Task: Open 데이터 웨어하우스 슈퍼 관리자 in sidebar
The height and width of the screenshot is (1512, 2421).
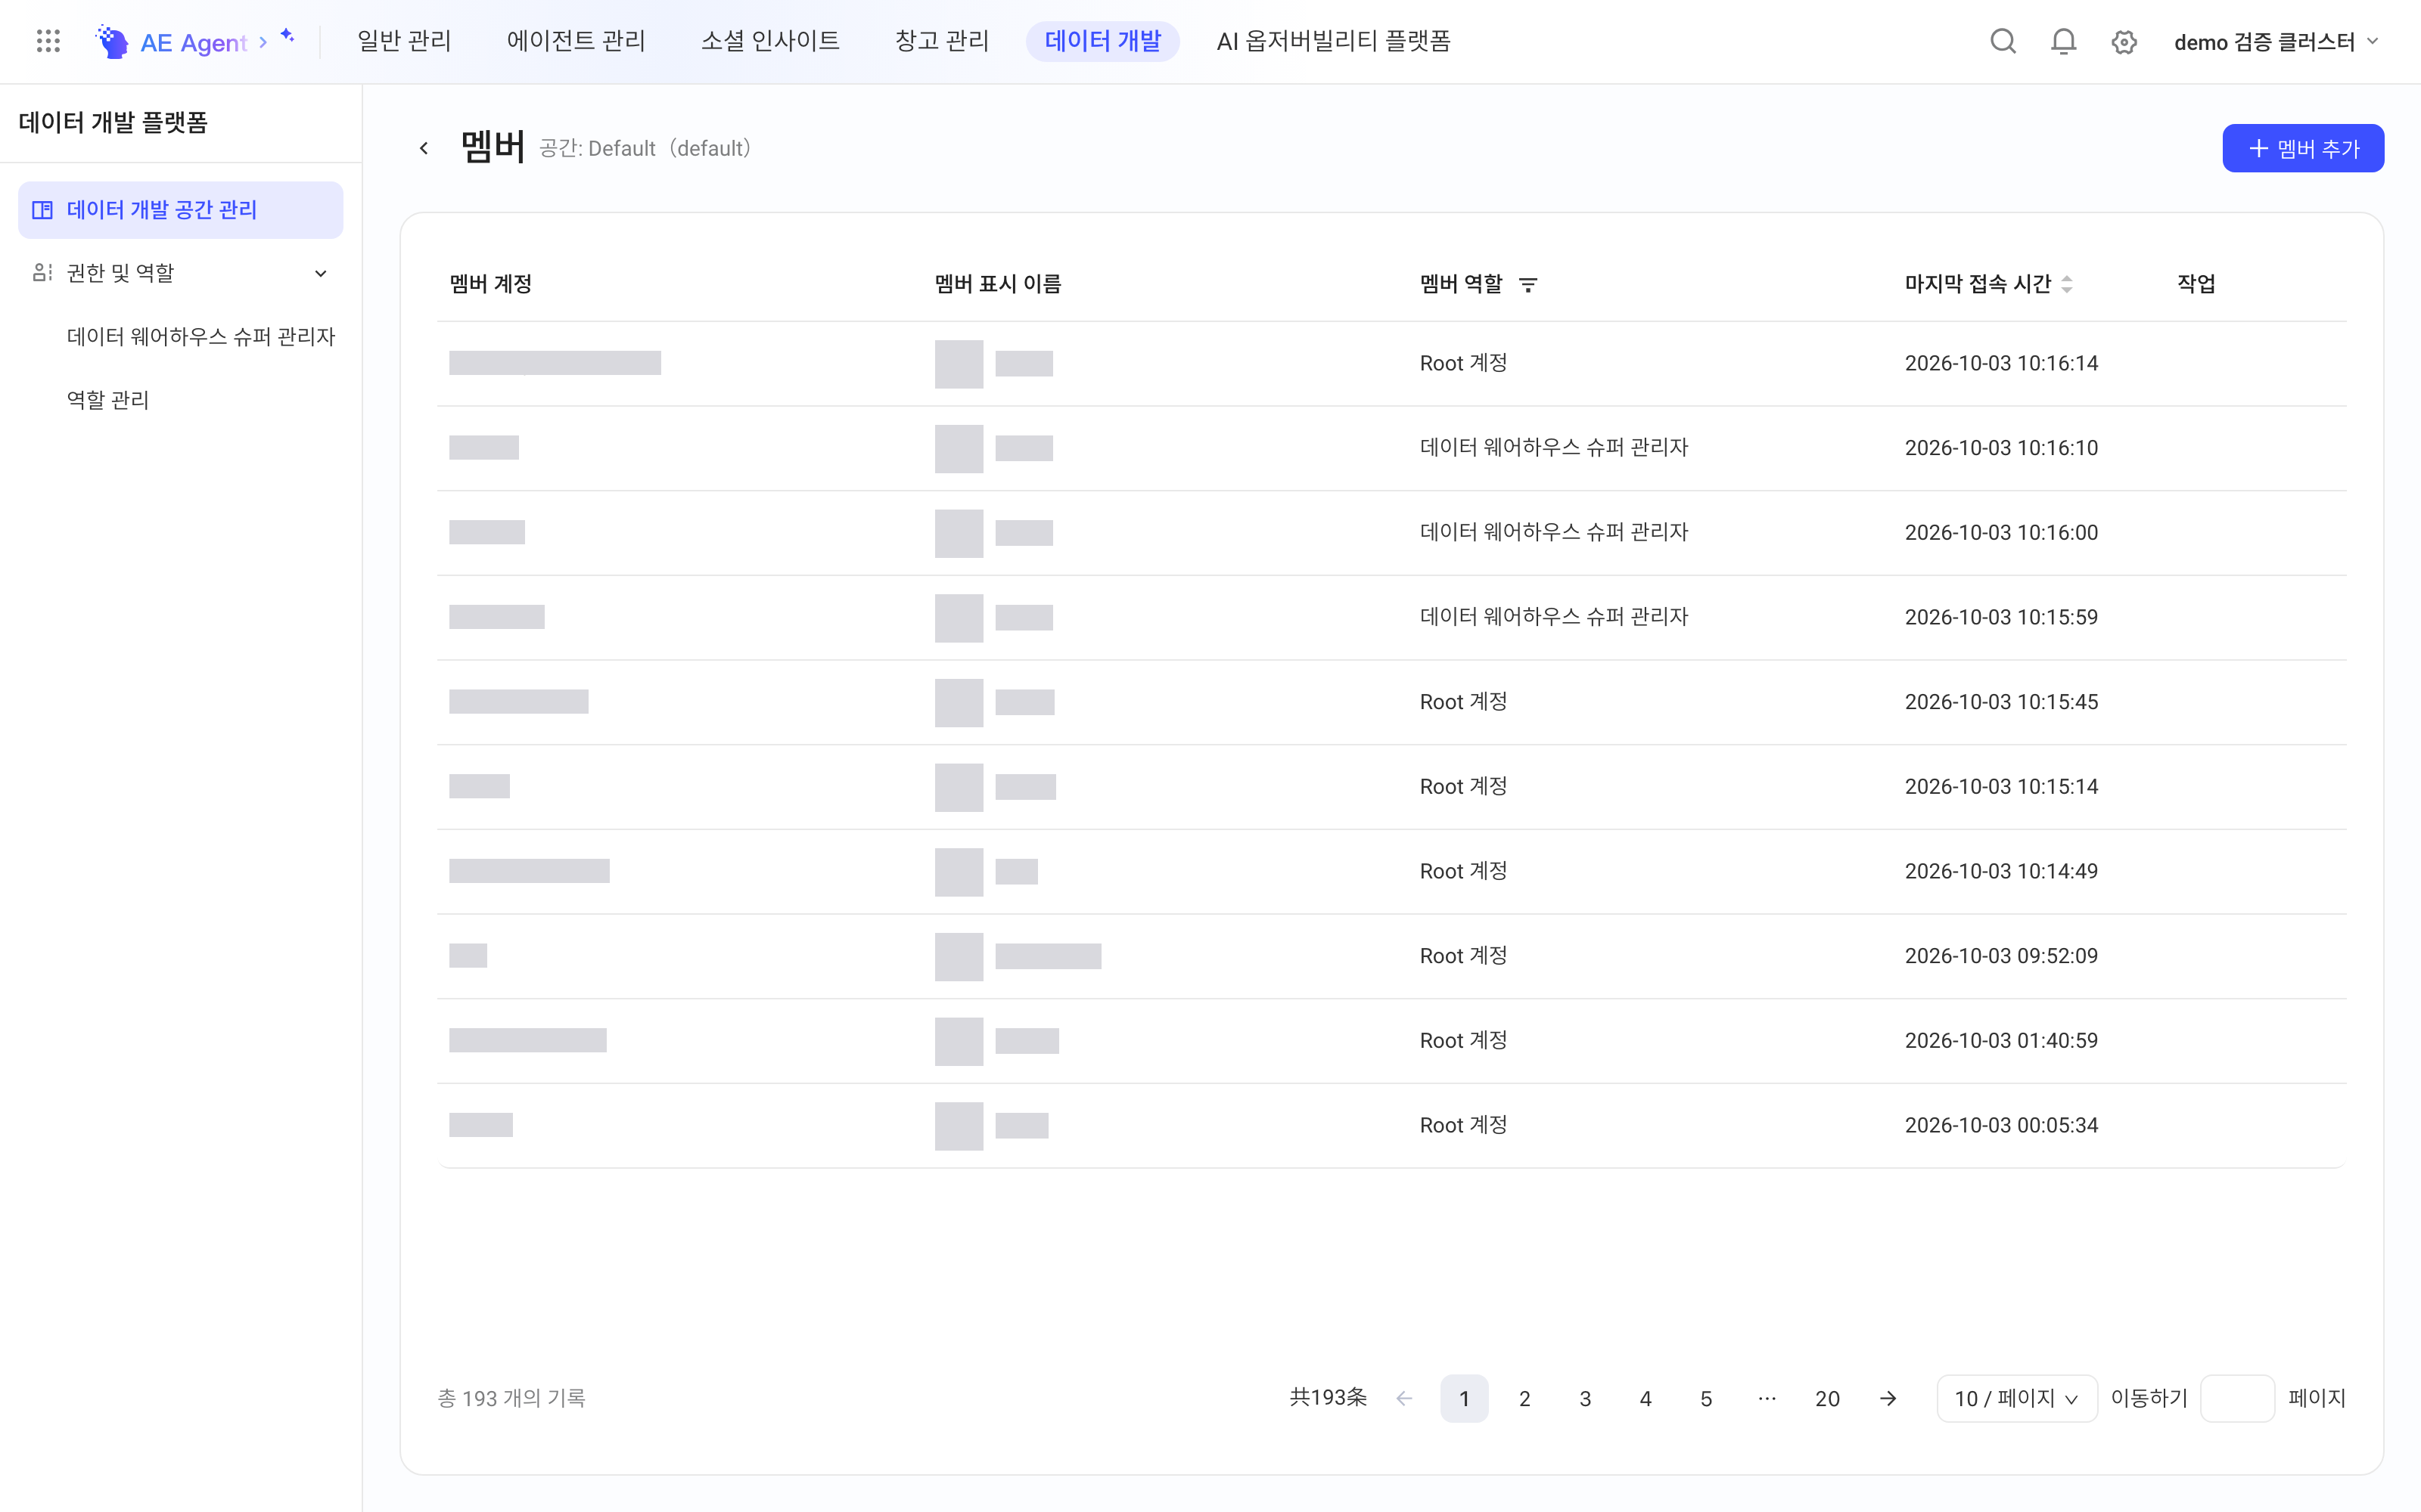Action: click(x=201, y=337)
